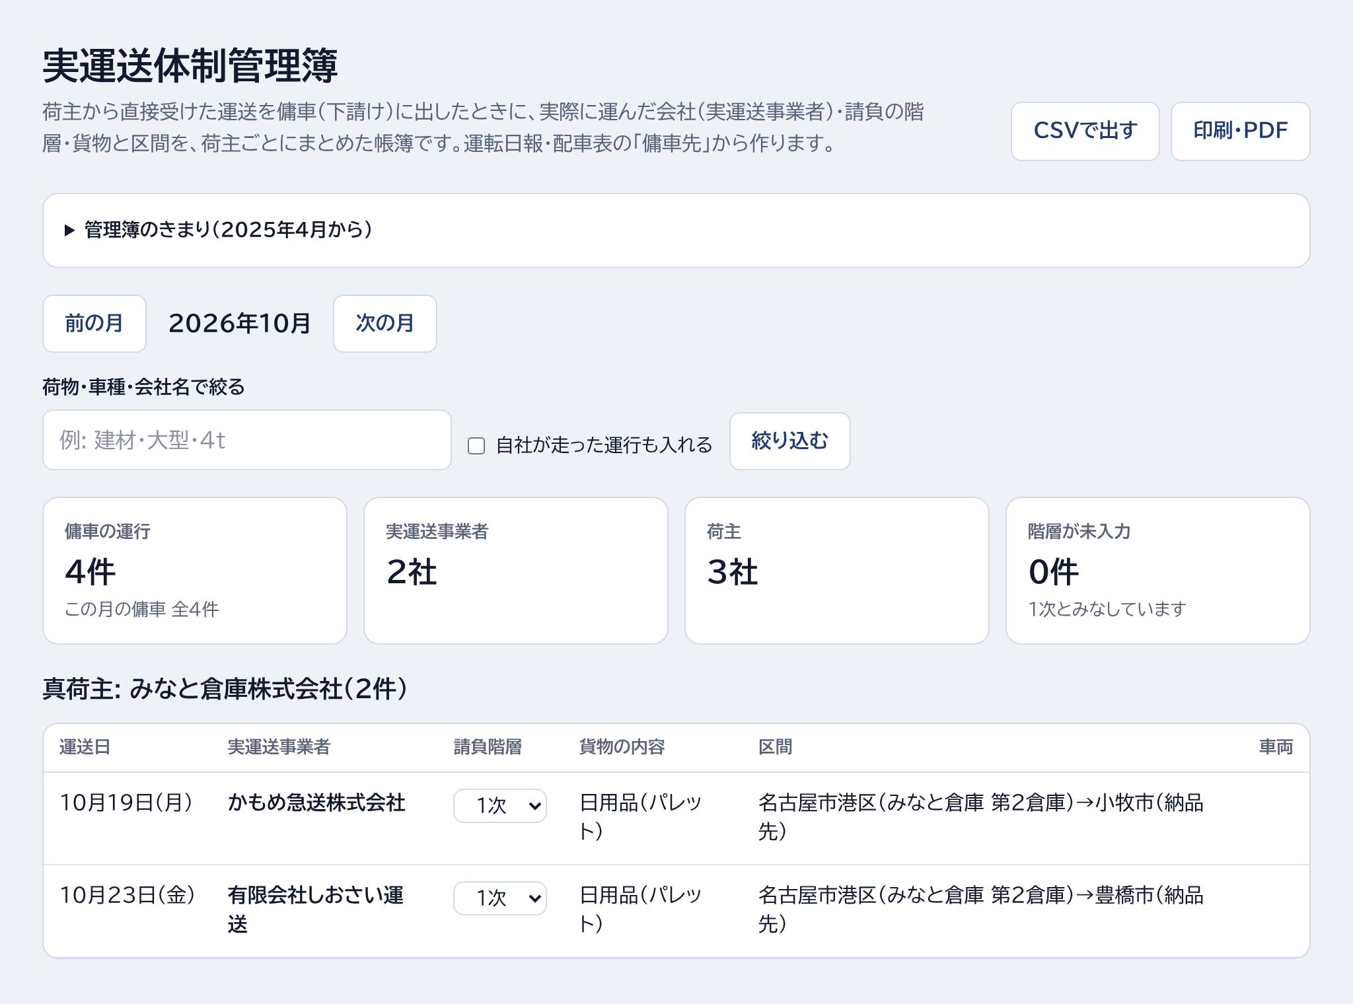Click the 運送日 column header
This screenshot has height=1004, width=1353.
coord(85,747)
